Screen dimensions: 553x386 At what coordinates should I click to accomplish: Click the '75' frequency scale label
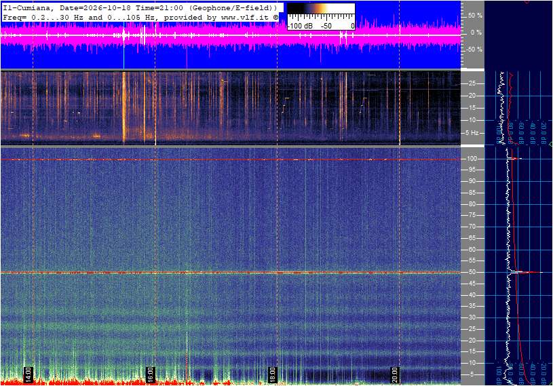pos(472,215)
